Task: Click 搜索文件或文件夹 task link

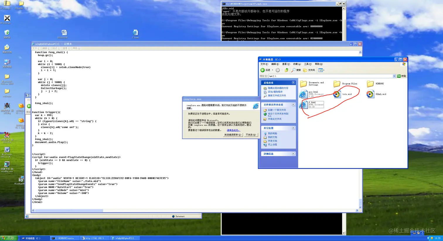Action: [x=277, y=96]
